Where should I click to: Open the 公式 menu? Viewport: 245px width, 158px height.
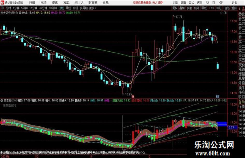click(191, 3)
